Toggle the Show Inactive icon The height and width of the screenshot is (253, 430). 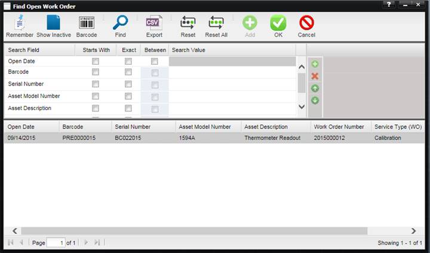pyautogui.click(x=54, y=23)
